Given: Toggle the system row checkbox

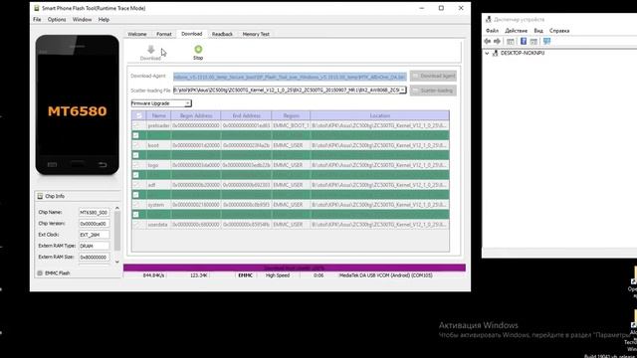Looking at the screenshot, I should pyautogui.click(x=136, y=205).
